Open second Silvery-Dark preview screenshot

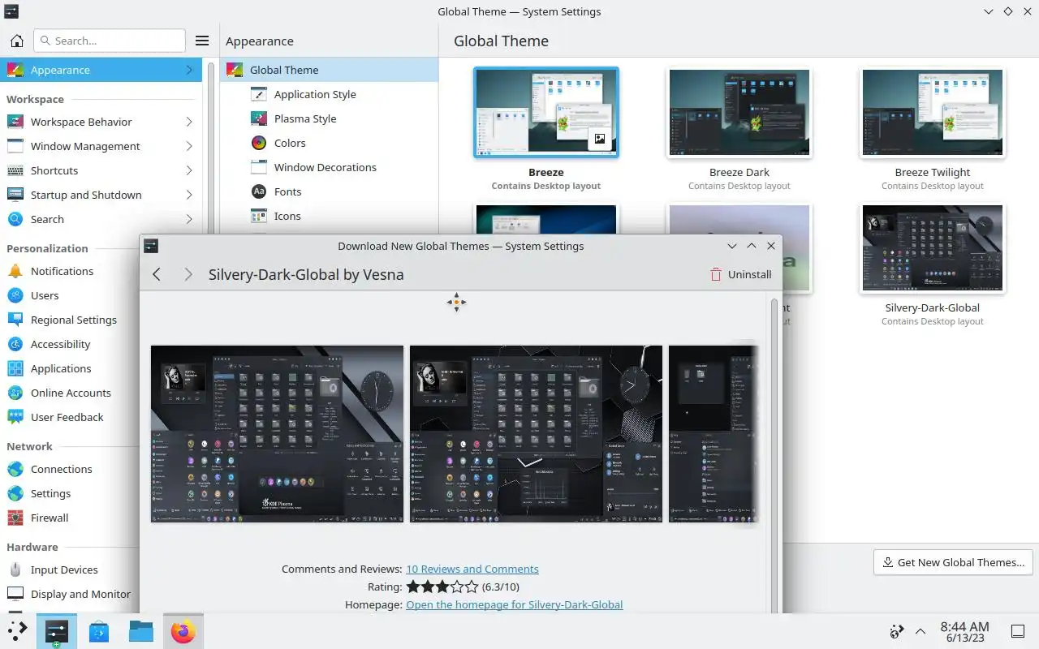[536, 434]
